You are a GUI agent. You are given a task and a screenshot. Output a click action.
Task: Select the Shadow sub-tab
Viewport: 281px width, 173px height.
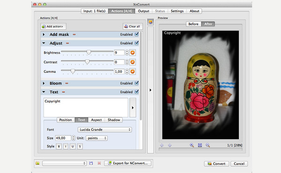[114, 120]
